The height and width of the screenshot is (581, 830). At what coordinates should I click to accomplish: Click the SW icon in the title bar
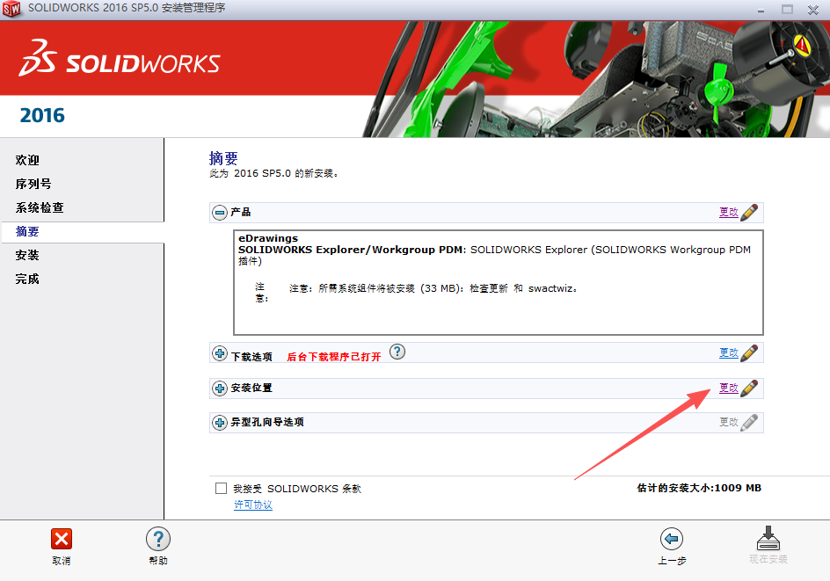pyautogui.click(x=14, y=10)
